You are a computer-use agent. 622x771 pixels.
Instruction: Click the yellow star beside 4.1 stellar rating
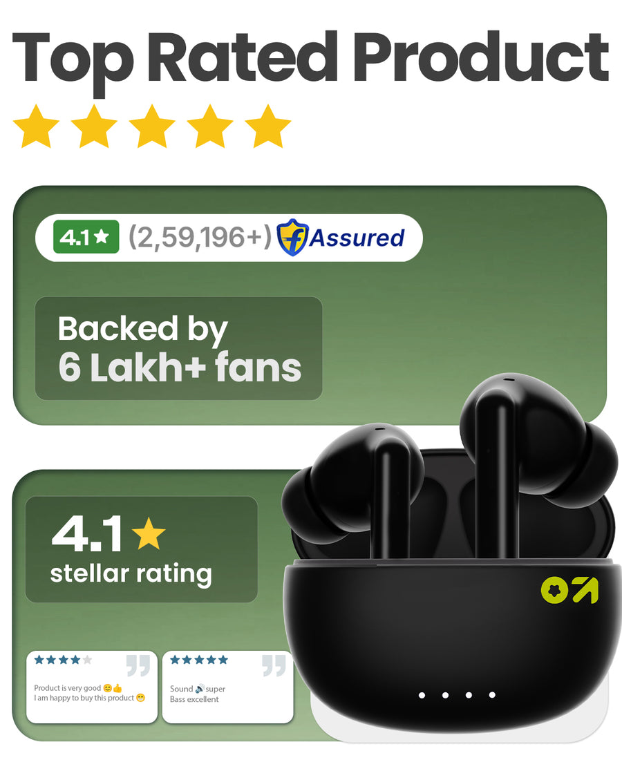149,533
